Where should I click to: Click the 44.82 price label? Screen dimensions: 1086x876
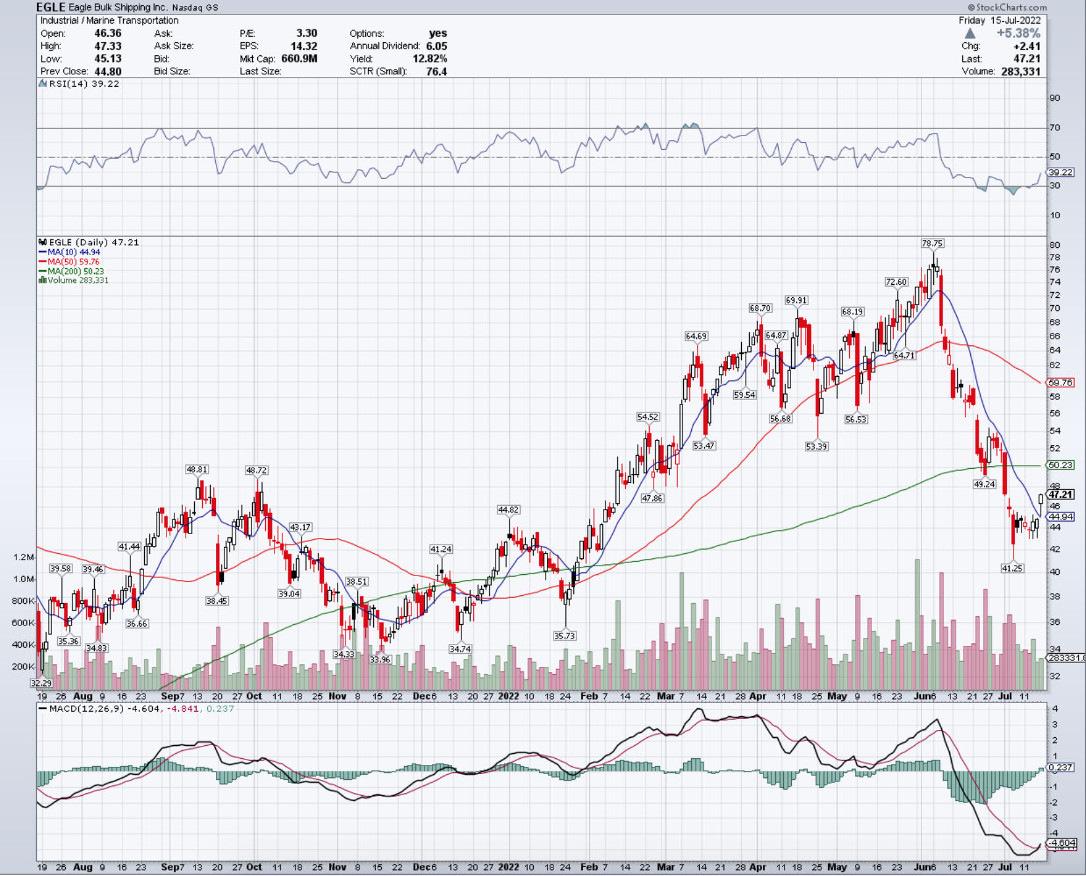508,510
